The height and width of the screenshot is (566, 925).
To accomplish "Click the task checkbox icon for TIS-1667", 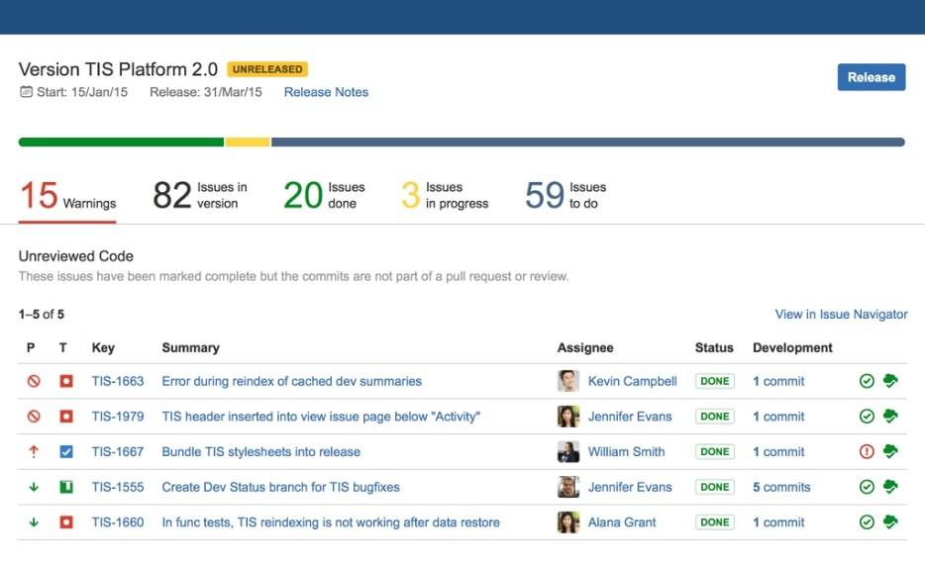I will (66, 451).
